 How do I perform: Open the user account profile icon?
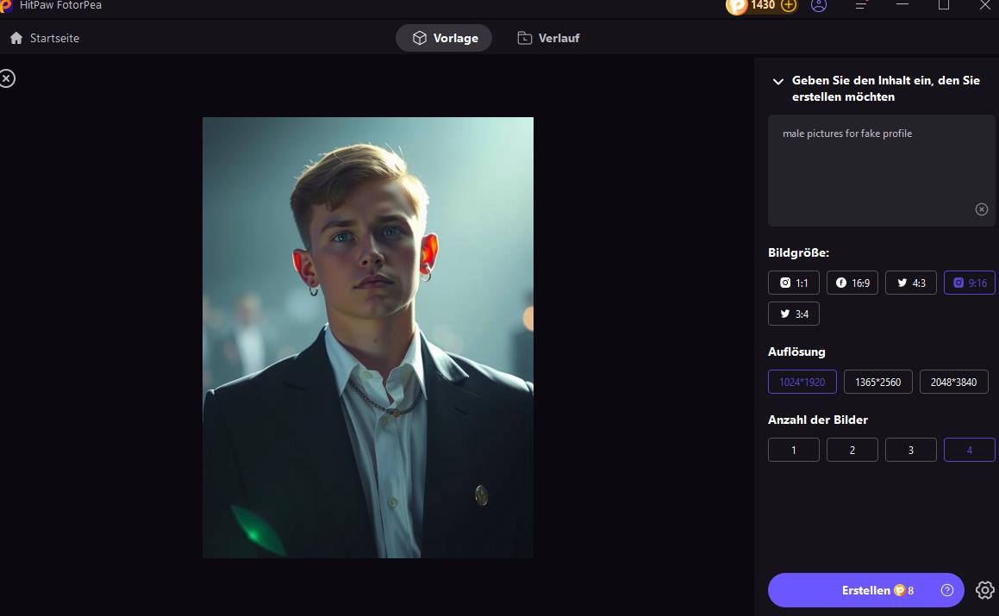click(x=819, y=5)
